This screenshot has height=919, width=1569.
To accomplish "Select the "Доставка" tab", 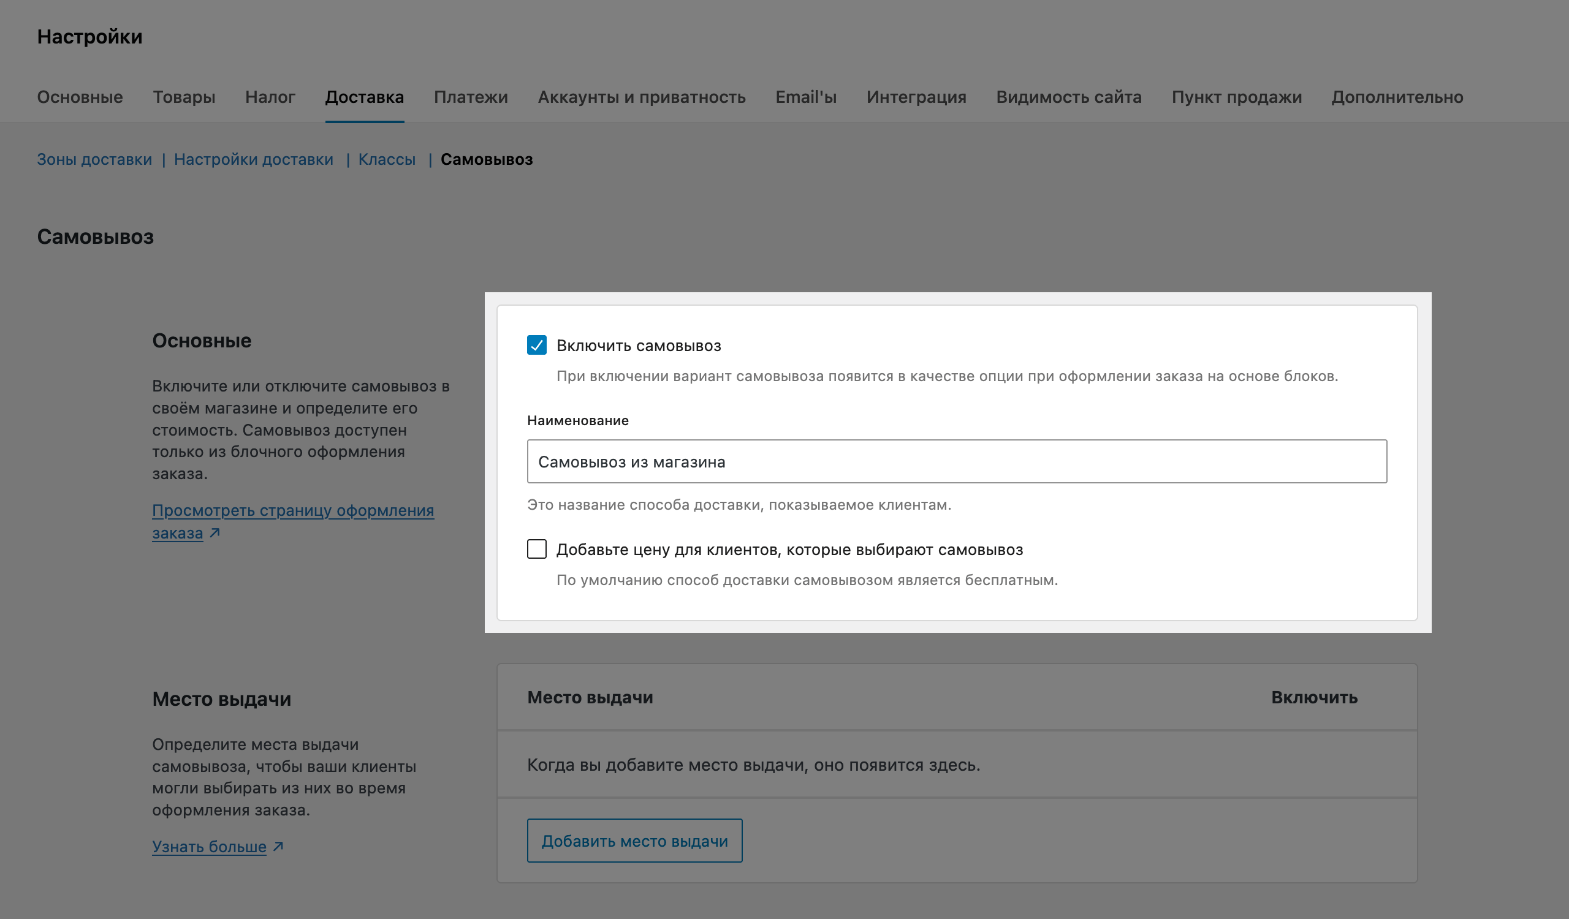I will pos(364,97).
